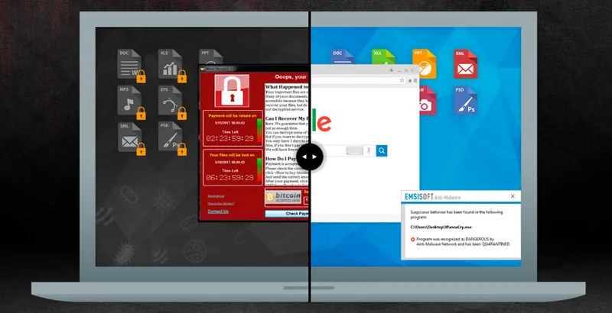Close the Emsisoft Anti-Malware notification
The width and height of the screenshot is (612, 313).
tap(513, 197)
